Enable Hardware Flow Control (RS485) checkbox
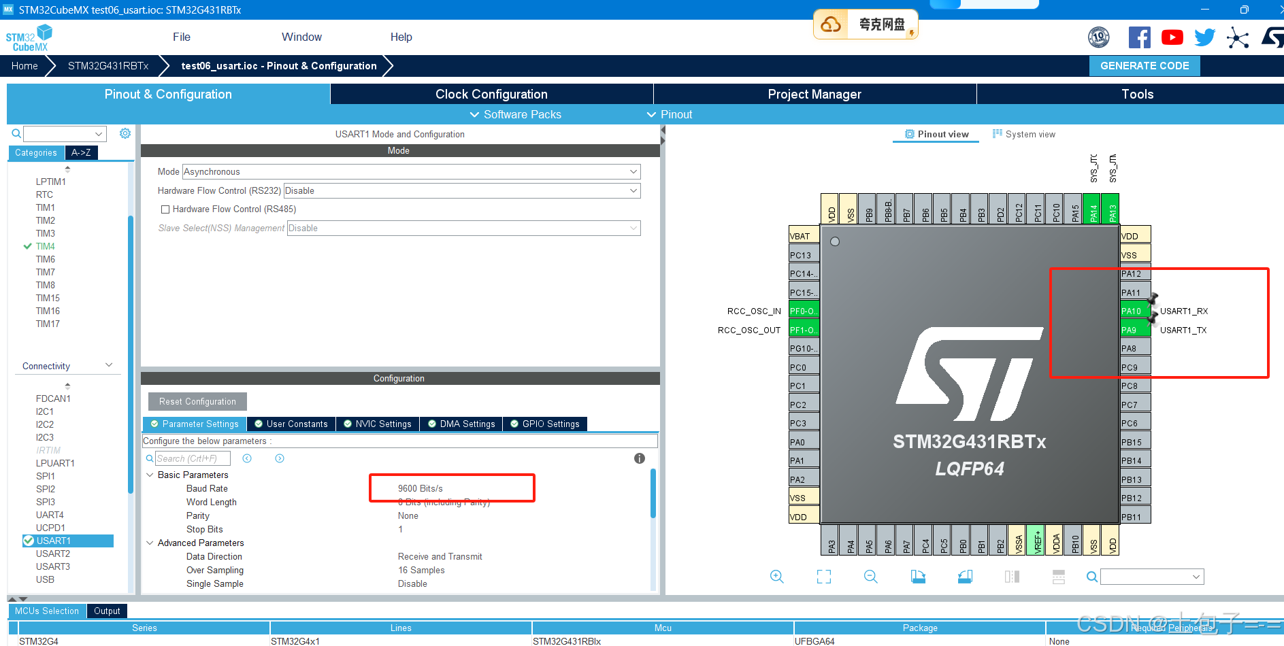Viewport: 1284px width, 646px height. [x=165, y=209]
